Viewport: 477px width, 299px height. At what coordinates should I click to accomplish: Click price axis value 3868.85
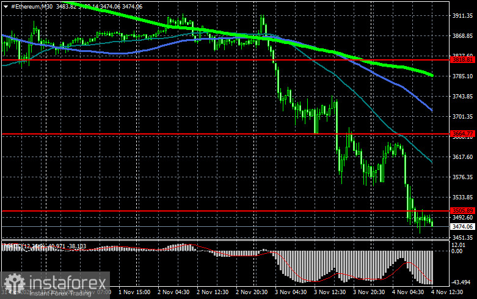[x=463, y=36]
